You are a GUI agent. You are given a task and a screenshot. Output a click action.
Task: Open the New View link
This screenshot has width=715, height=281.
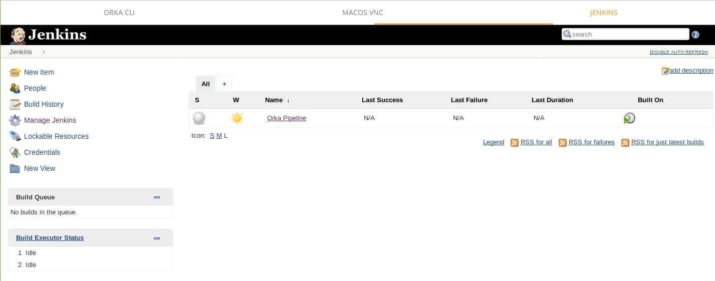(x=40, y=168)
